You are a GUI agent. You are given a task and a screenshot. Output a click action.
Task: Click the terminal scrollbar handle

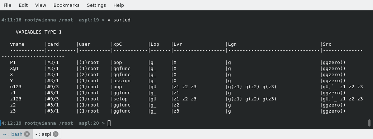[369, 123]
